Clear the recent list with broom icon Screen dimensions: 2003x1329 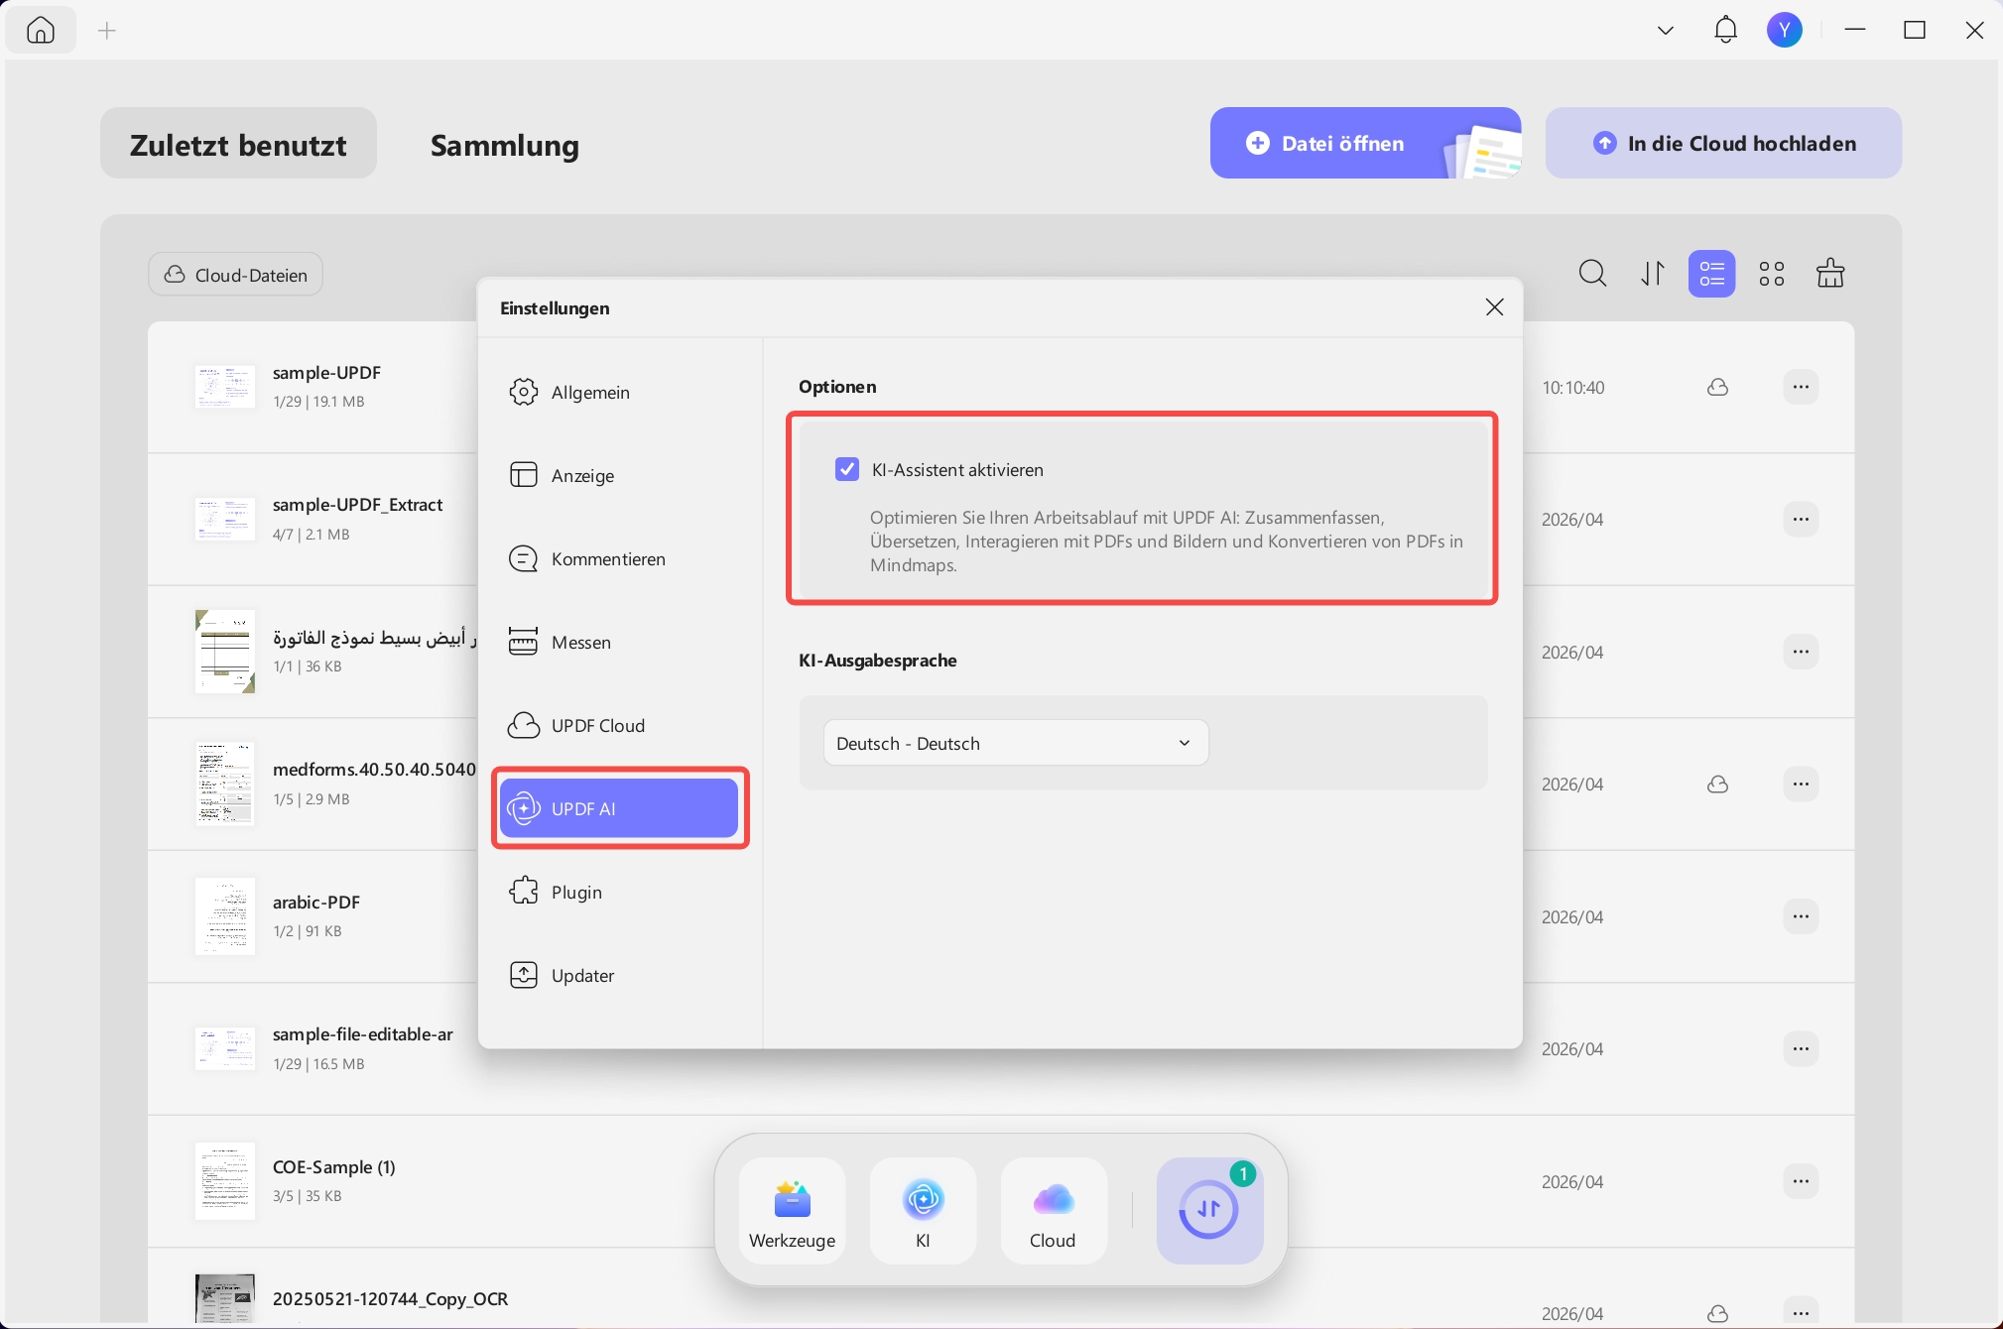(1830, 273)
